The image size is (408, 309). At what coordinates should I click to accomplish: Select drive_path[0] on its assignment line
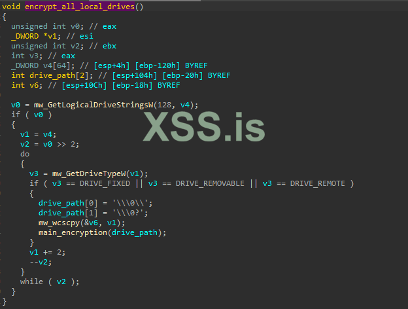click(x=68, y=203)
